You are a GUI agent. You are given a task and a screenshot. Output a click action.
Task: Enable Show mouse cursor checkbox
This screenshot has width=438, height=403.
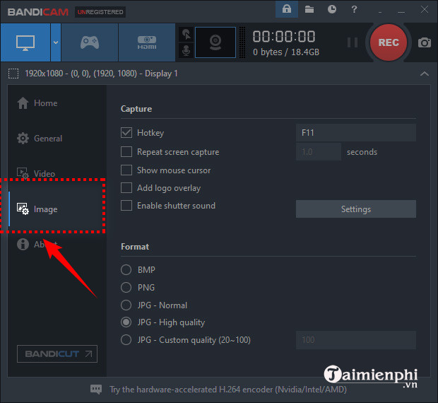[126, 170]
